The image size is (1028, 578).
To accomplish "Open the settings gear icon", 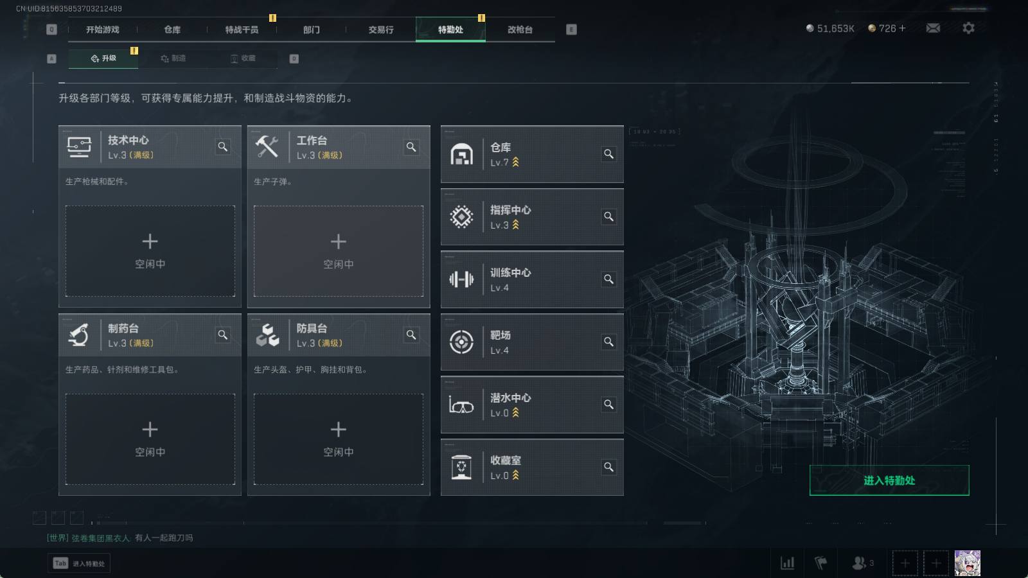I will pos(968,28).
